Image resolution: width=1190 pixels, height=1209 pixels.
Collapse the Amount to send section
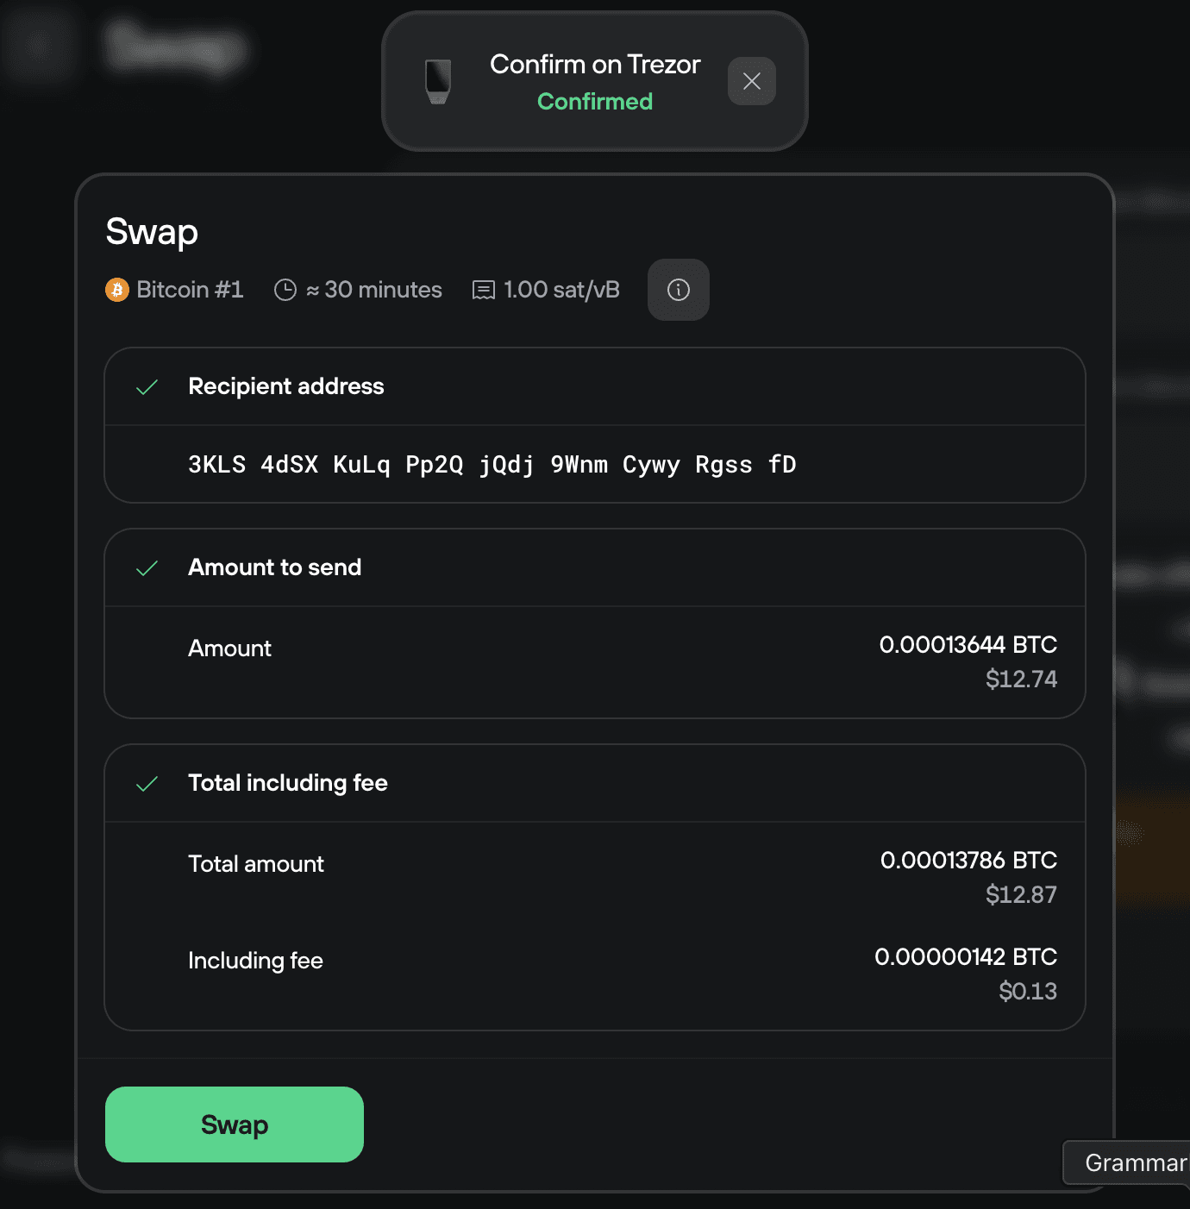point(595,568)
